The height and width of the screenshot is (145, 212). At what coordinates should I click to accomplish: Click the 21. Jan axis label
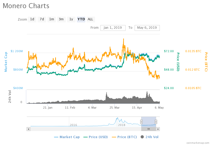(48, 108)
